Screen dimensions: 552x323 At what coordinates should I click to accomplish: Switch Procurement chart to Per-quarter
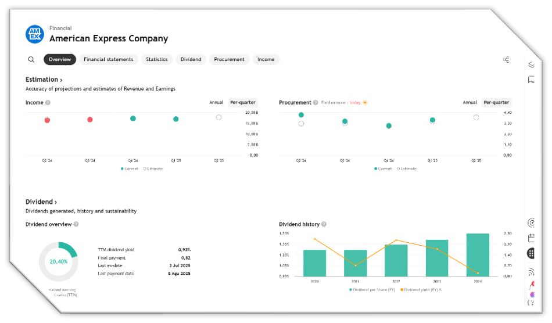point(496,102)
